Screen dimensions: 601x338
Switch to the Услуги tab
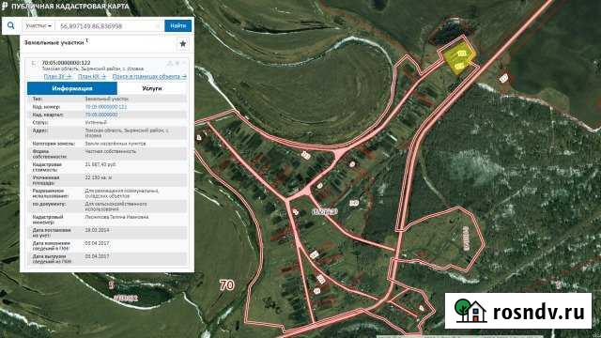pyautogui.click(x=152, y=88)
